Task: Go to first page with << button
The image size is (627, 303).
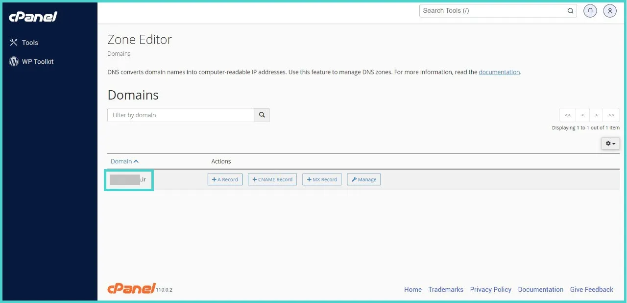Action: [568, 115]
